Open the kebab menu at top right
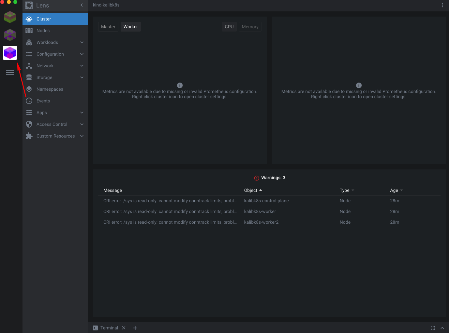Image resolution: width=449 pixels, height=333 pixels. point(442,5)
